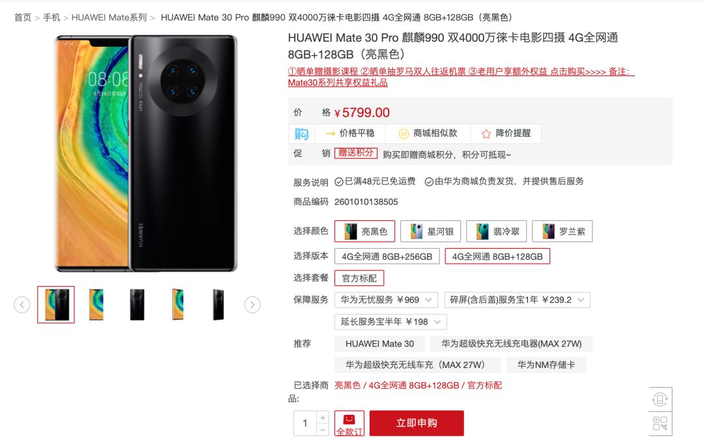The height and width of the screenshot is (439, 704).
Task: Click the 全款订 icon button
Action: (349, 423)
